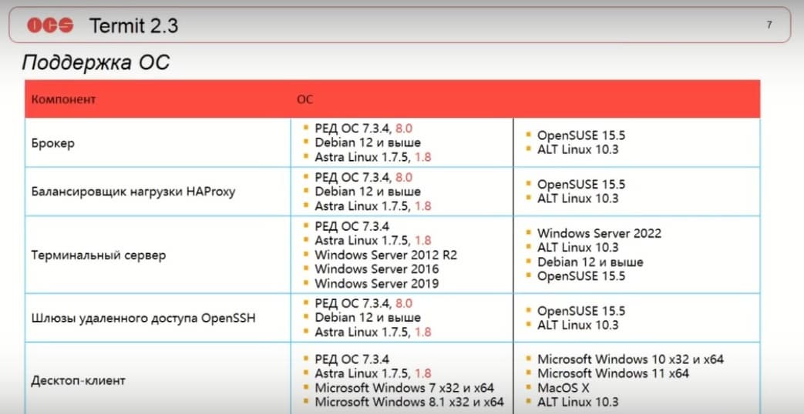The image size is (804, 414).
Task: Click the Балансировщик нагрузки HAProxy row label
Action: click(133, 192)
